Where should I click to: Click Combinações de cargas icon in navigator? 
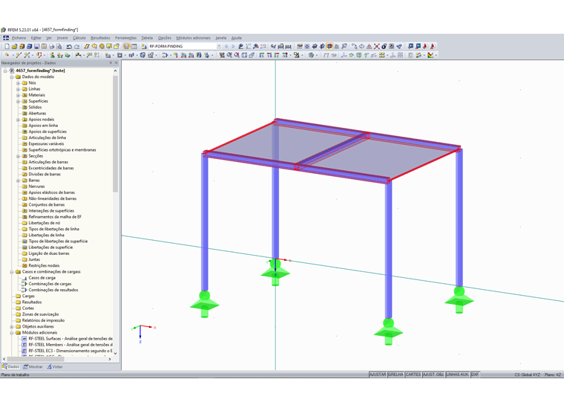[24, 284]
